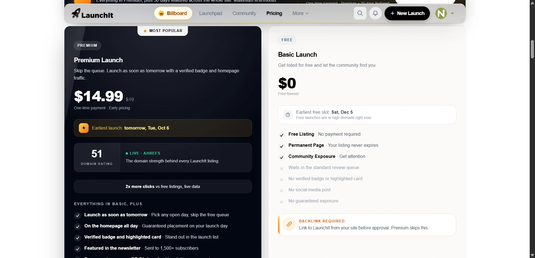Click the backlink chain icon
Screen dimensions: 535x258
pyautogui.click(x=289, y=224)
